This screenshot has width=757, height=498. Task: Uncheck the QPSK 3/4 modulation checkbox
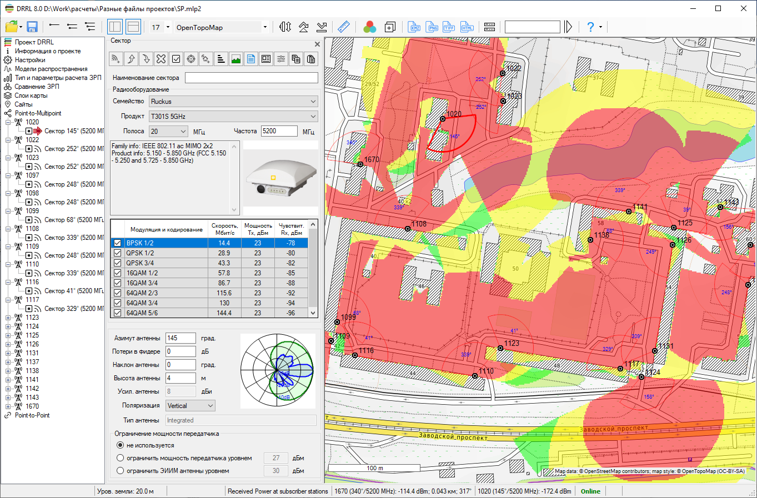tap(117, 263)
